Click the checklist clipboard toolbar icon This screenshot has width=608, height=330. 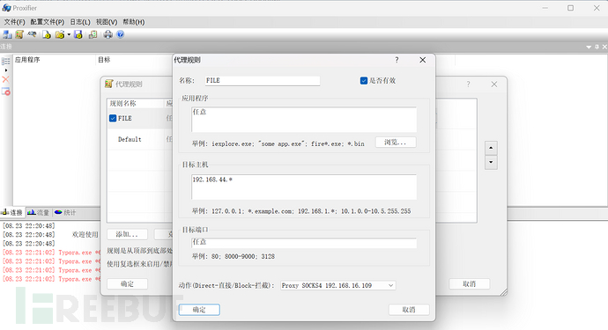93,34
